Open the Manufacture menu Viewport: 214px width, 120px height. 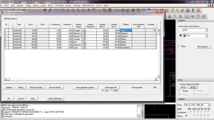[x=88, y=5]
